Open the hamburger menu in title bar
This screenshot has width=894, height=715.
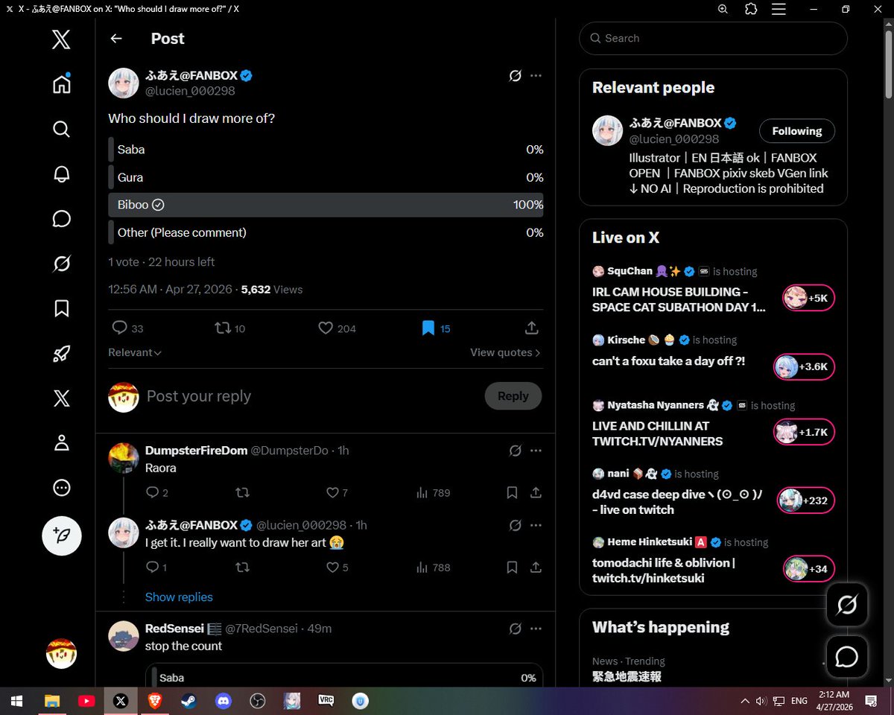pos(779,9)
